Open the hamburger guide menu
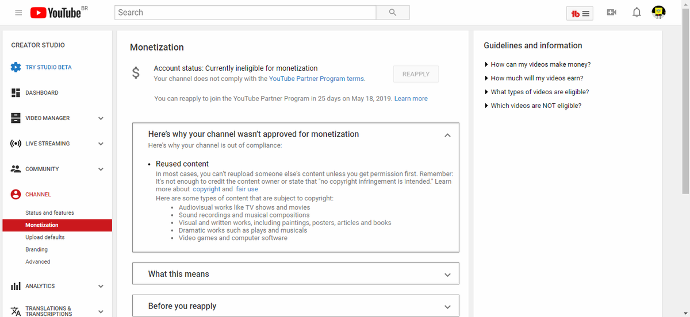The image size is (690, 317). 19,13
